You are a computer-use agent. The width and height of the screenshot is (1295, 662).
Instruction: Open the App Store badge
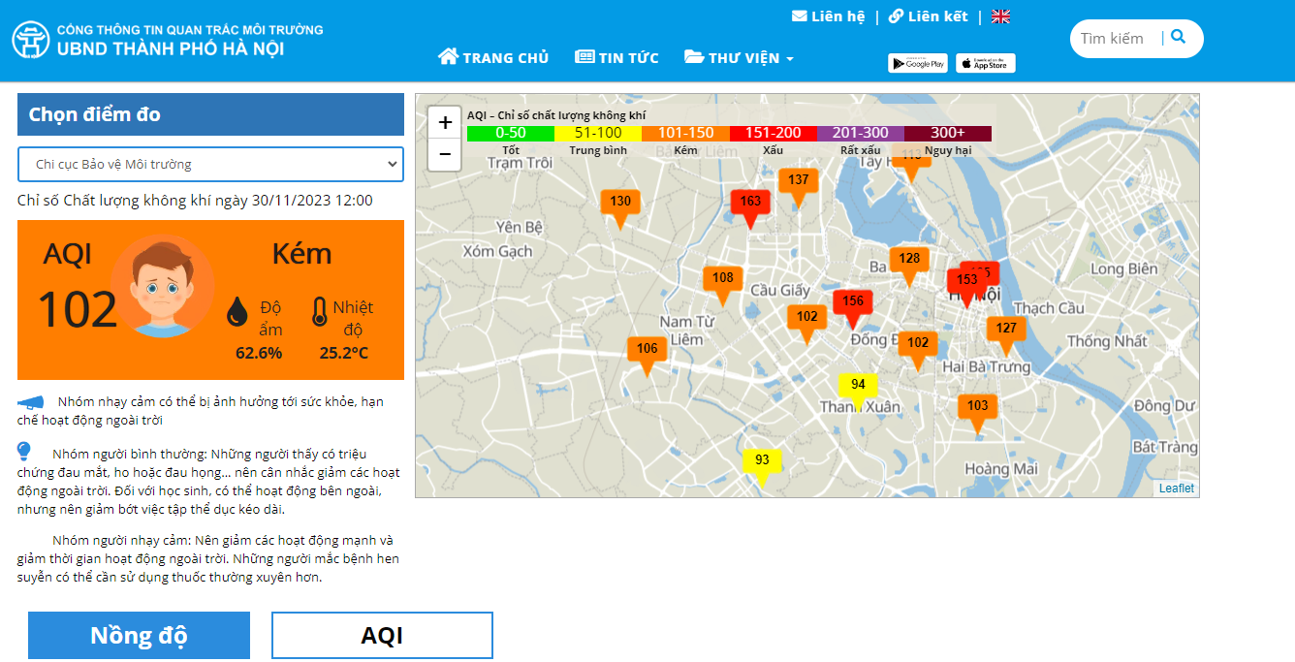pyautogui.click(x=985, y=64)
